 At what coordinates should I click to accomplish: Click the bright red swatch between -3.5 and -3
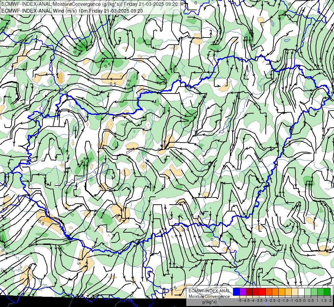click(x=262, y=292)
